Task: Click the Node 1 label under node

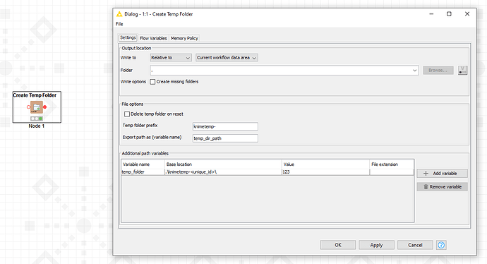Action: (37, 126)
